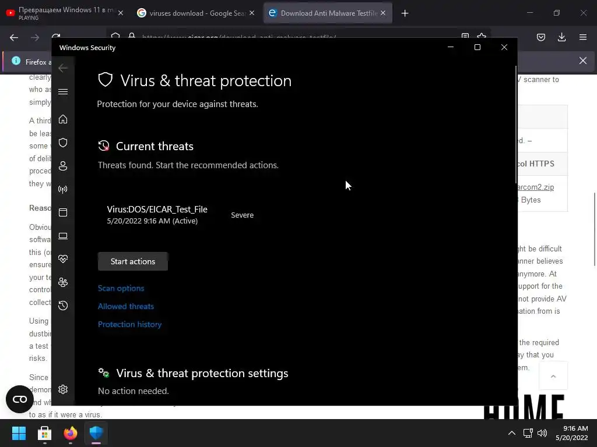
Task: Close the YouTube tab in Firefox
Action: 121,13
